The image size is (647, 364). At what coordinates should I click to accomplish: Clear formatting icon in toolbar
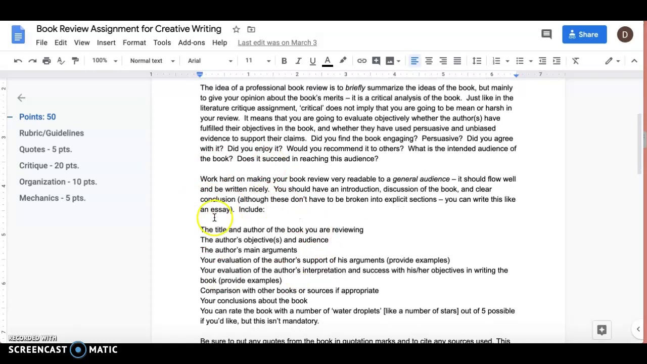click(576, 61)
